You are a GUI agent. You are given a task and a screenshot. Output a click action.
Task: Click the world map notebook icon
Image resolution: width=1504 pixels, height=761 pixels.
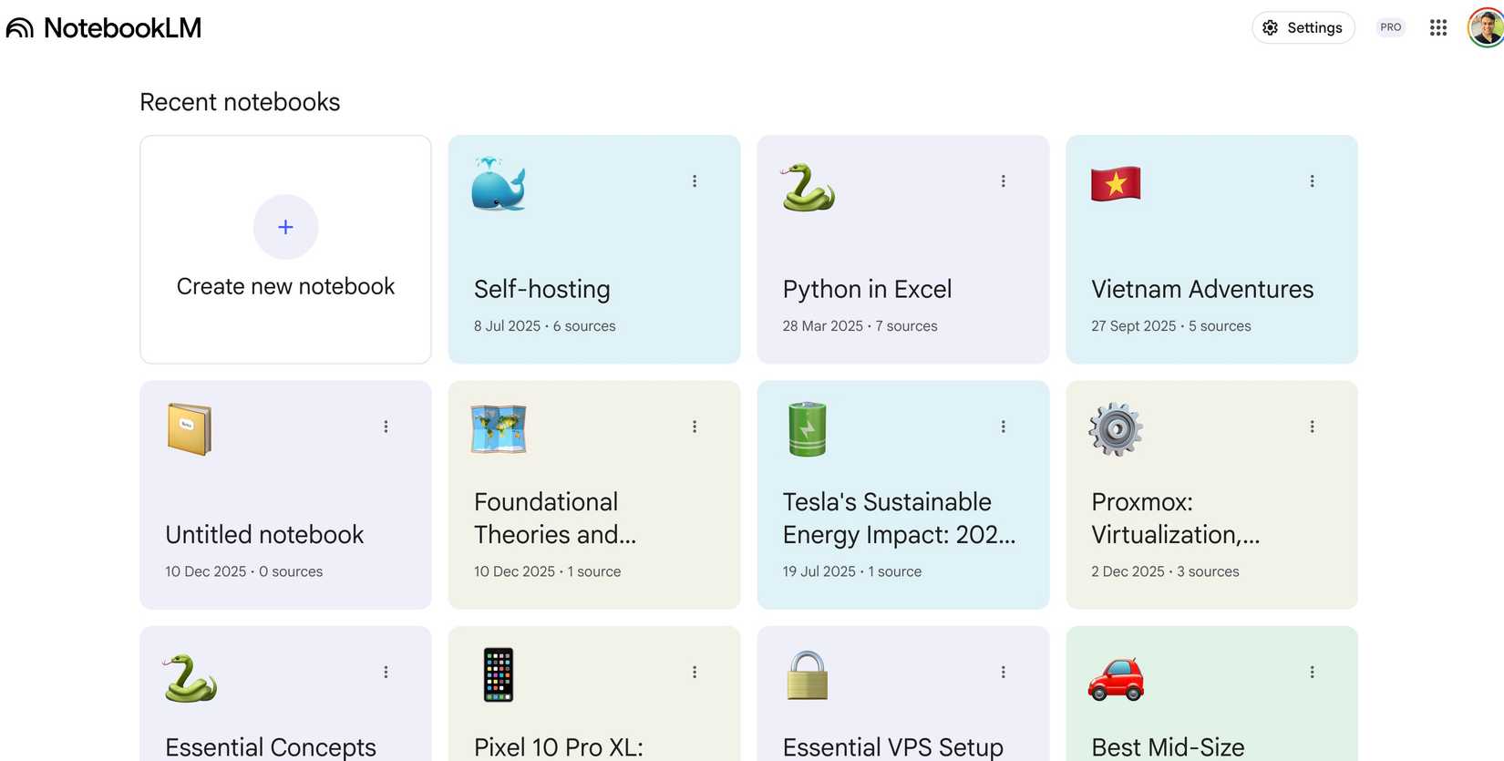pos(499,428)
